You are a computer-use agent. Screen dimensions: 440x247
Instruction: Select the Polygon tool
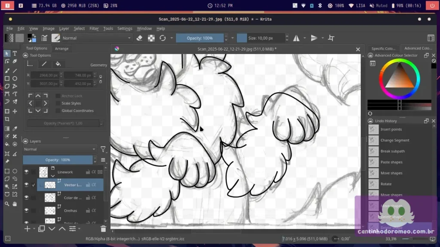7,86
